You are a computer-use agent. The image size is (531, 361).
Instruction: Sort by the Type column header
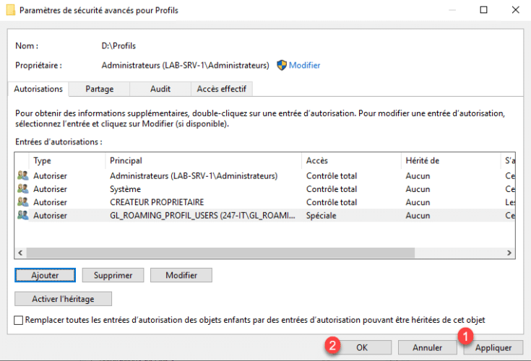pos(67,160)
